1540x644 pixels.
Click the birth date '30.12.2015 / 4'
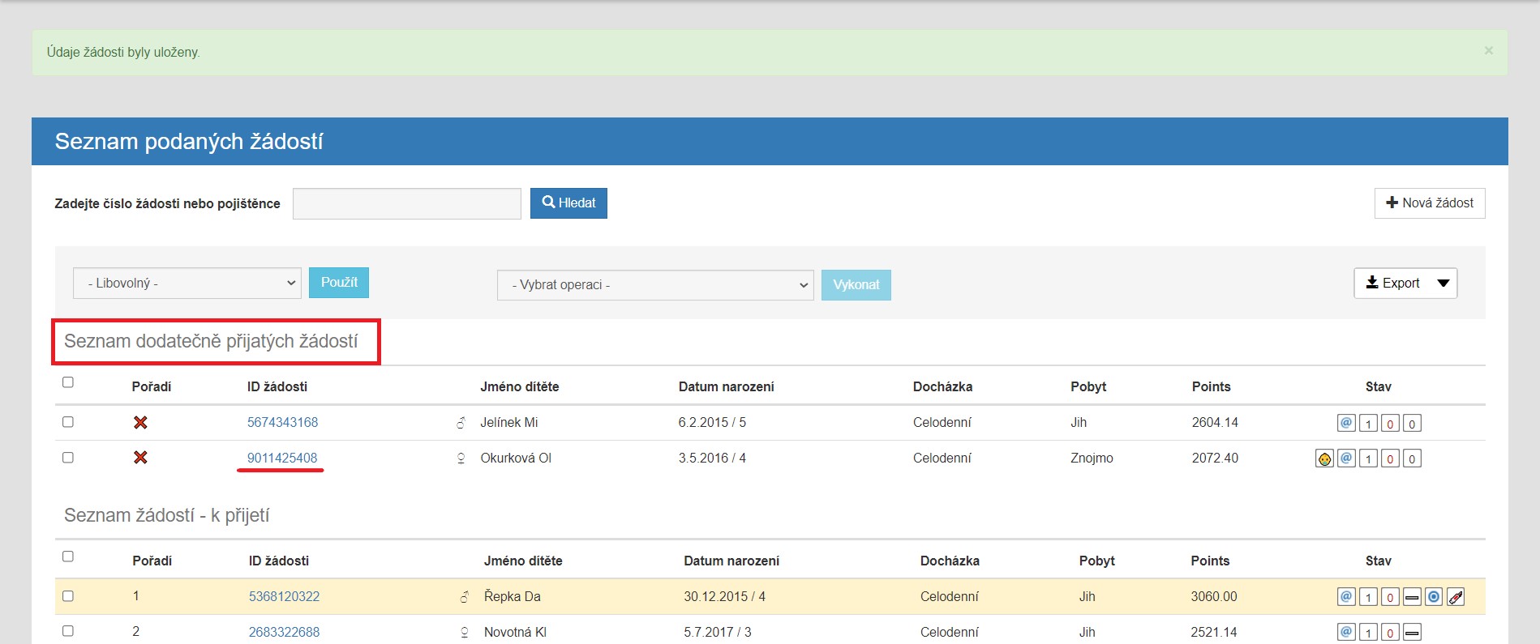pos(724,596)
